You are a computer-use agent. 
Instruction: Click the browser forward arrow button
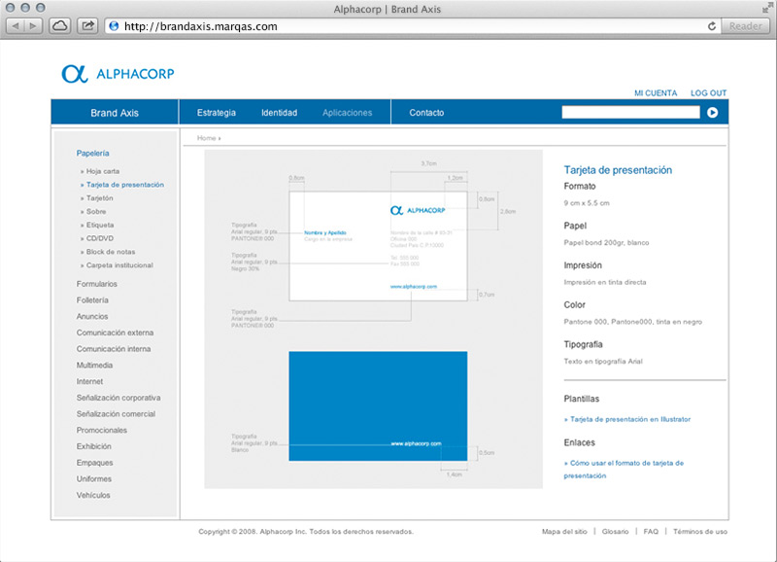[x=35, y=26]
